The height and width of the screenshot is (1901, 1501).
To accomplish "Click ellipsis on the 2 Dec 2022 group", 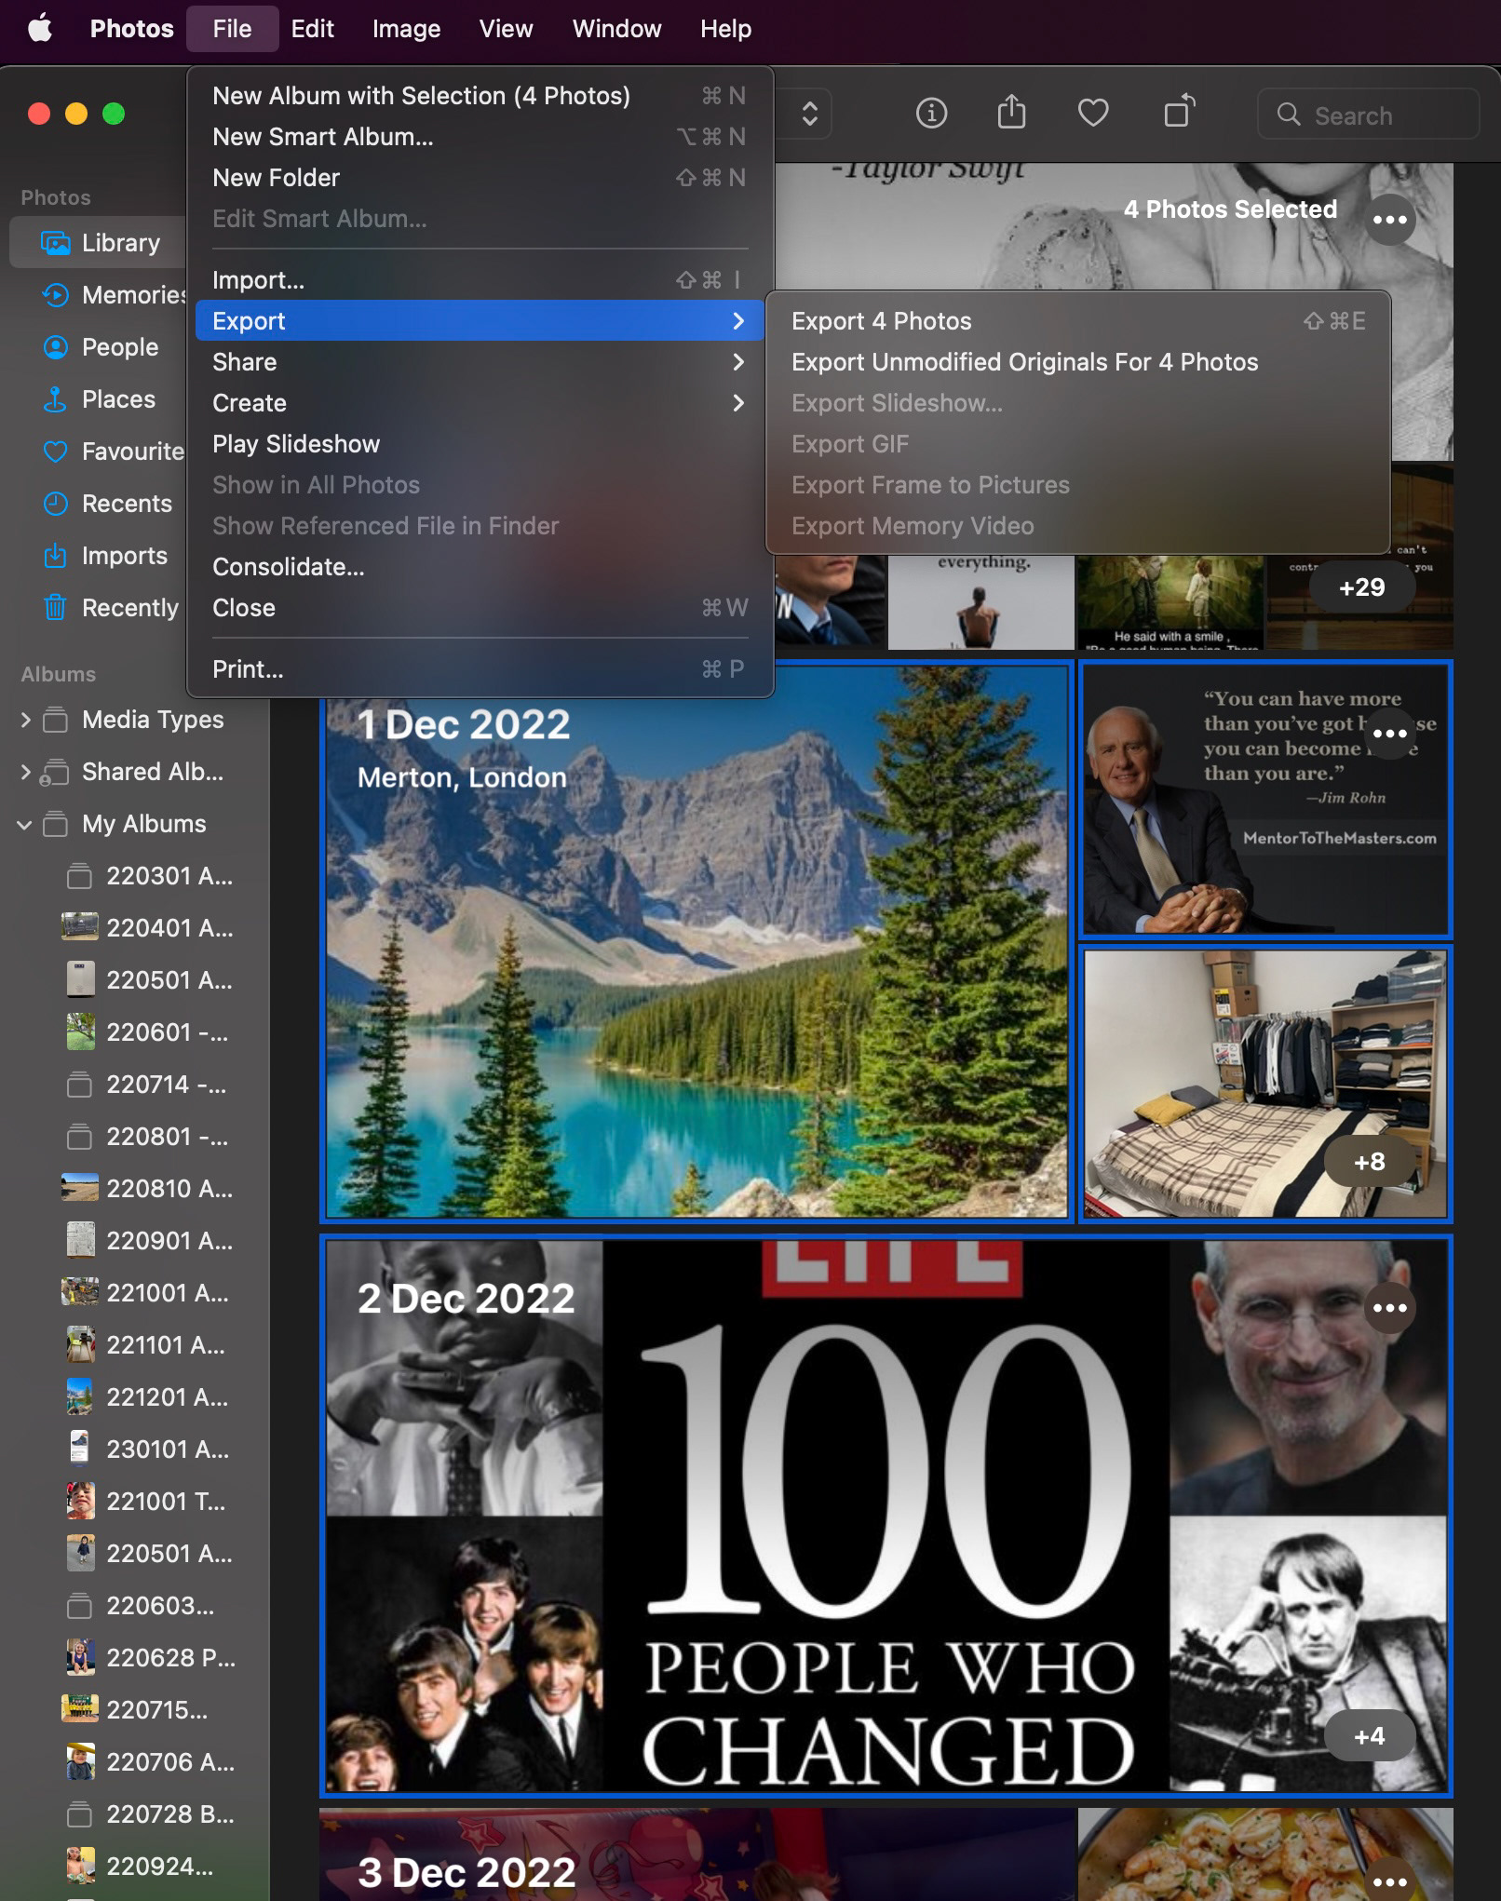I will (x=1389, y=1308).
